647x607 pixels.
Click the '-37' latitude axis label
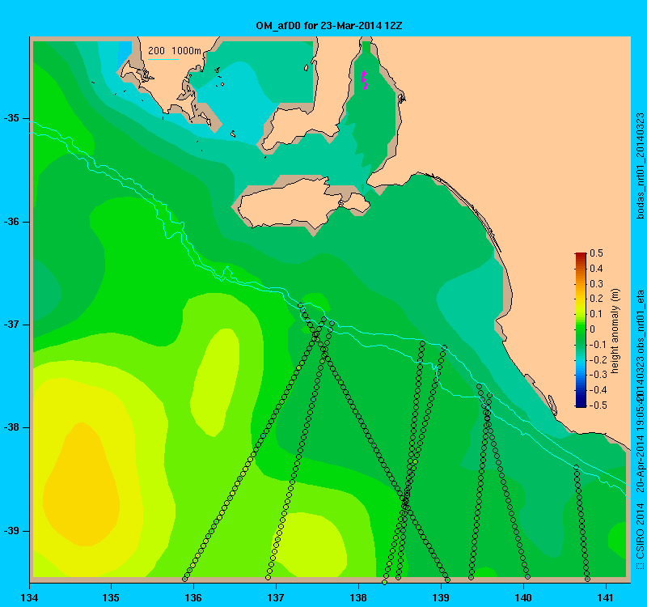point(11,325)
